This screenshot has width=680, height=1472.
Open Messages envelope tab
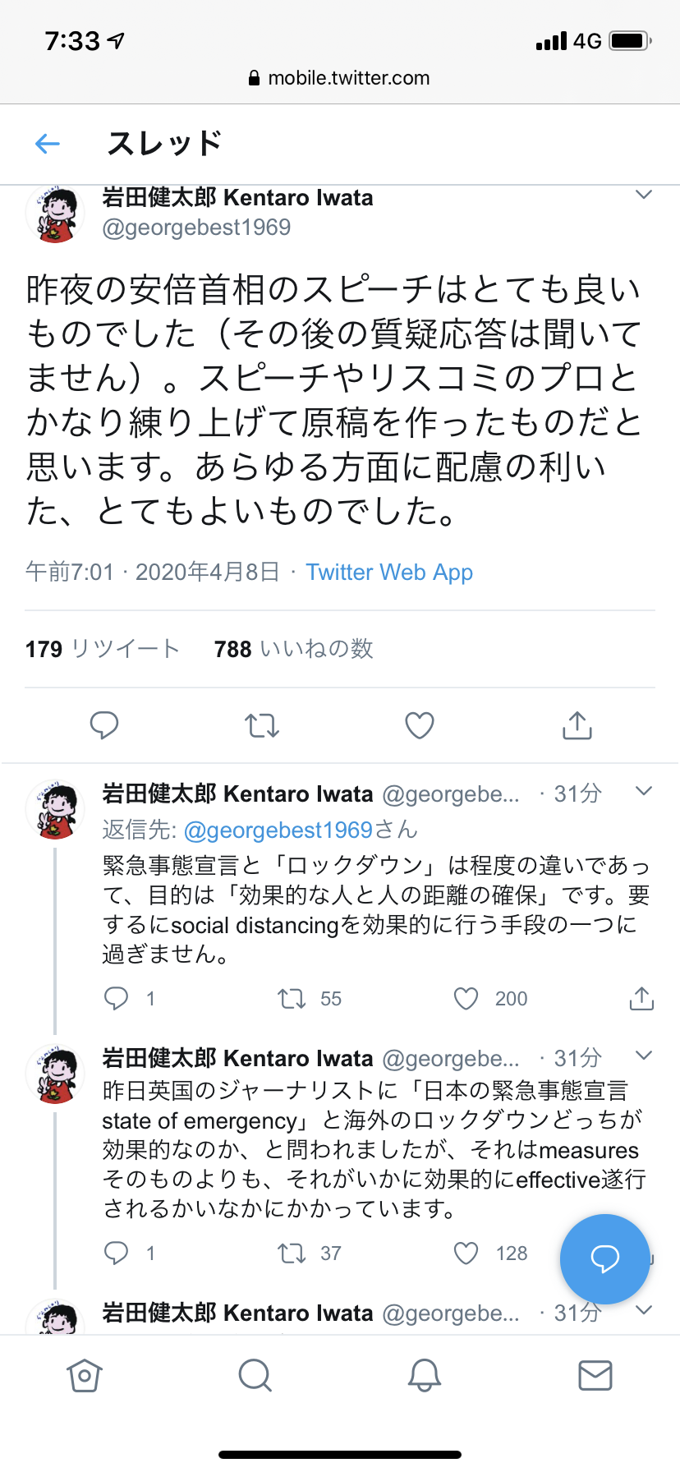(x=595, y=1375)
